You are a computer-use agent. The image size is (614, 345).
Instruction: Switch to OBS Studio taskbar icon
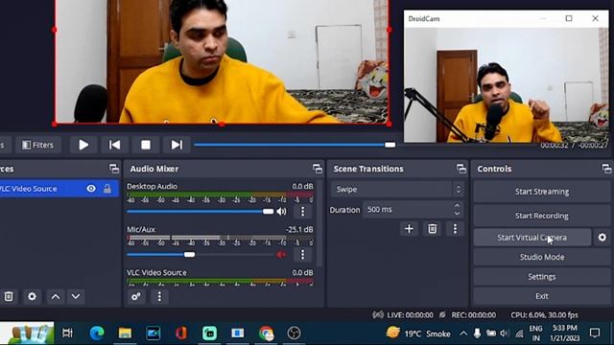295,333
